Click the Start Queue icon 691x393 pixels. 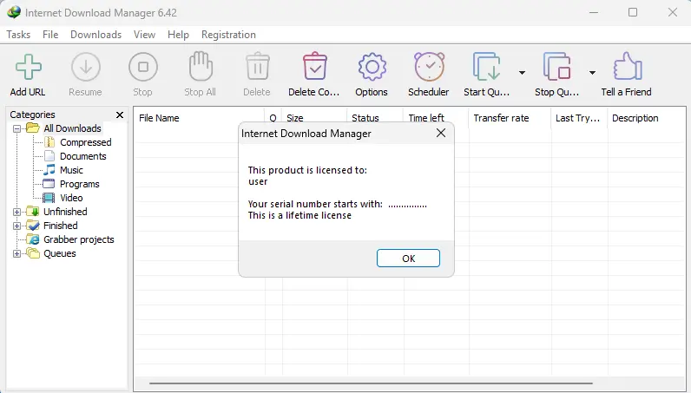pos(486,67)
